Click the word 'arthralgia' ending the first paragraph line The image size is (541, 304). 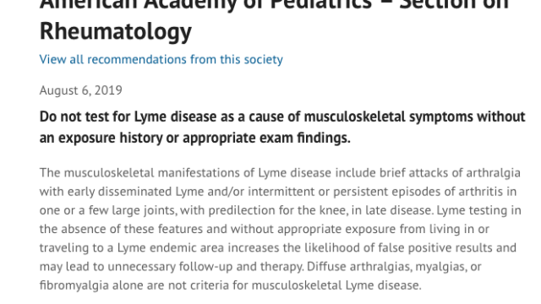pos(494,173)
